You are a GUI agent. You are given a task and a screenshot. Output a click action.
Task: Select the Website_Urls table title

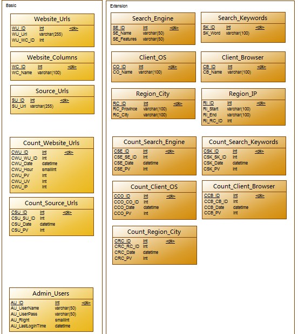52,19
